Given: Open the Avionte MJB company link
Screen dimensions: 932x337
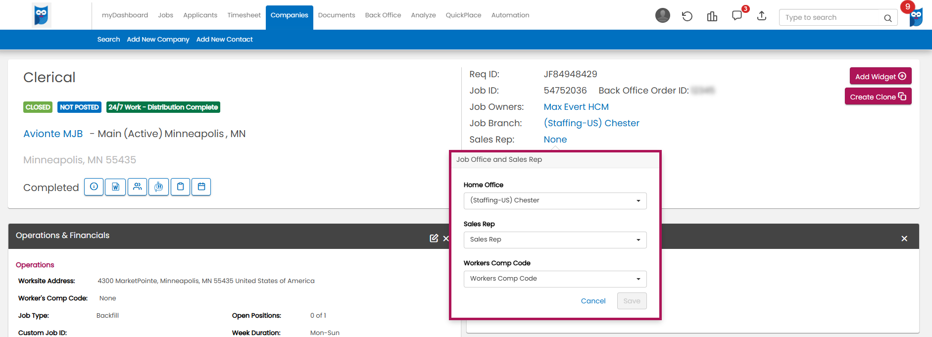Looking at the screenshot, I should (53, 134).
